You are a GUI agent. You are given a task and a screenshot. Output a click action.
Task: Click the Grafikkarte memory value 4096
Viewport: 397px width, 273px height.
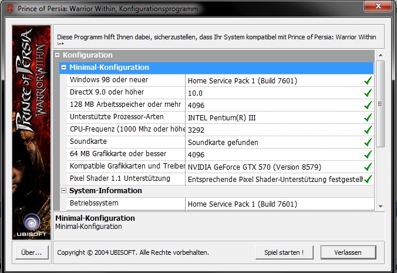tap(196, 155)
